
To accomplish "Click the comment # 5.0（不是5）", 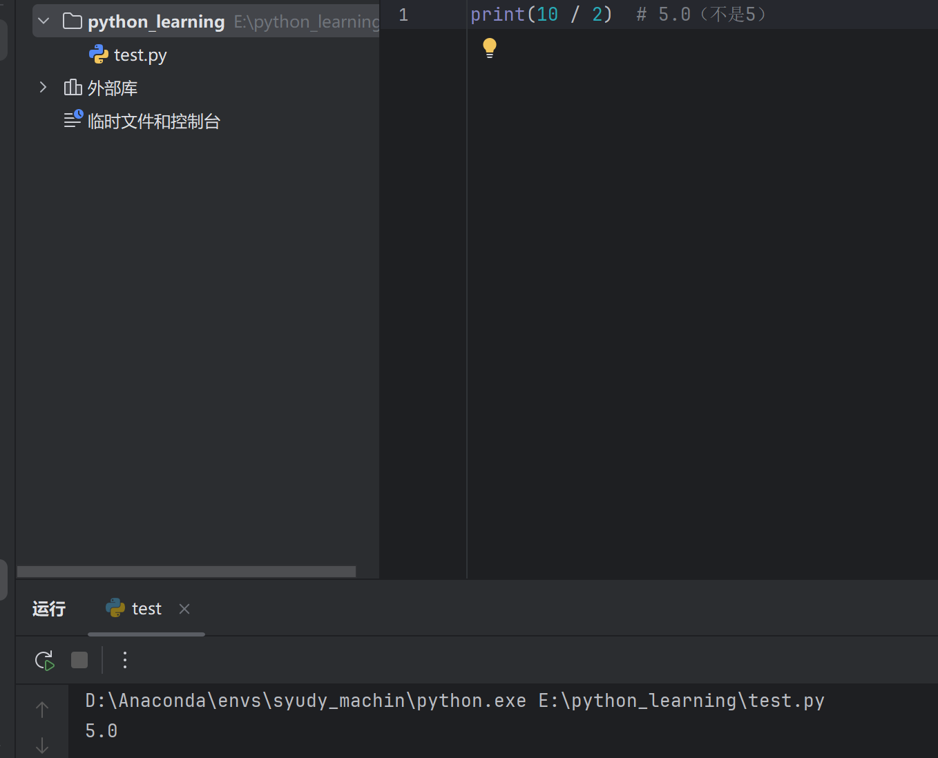I will click(x=702, y=14).
